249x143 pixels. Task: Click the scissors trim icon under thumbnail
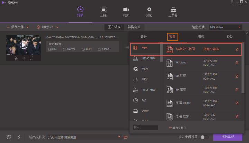click(x=16, y=58)
